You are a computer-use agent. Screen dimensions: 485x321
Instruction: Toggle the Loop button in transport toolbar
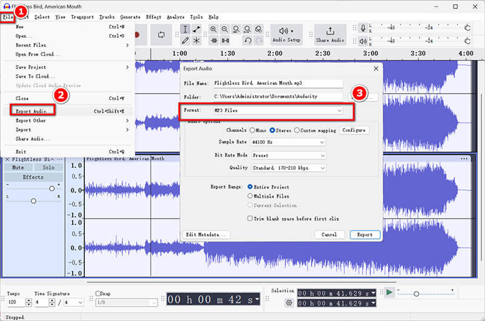click(161, 35)
